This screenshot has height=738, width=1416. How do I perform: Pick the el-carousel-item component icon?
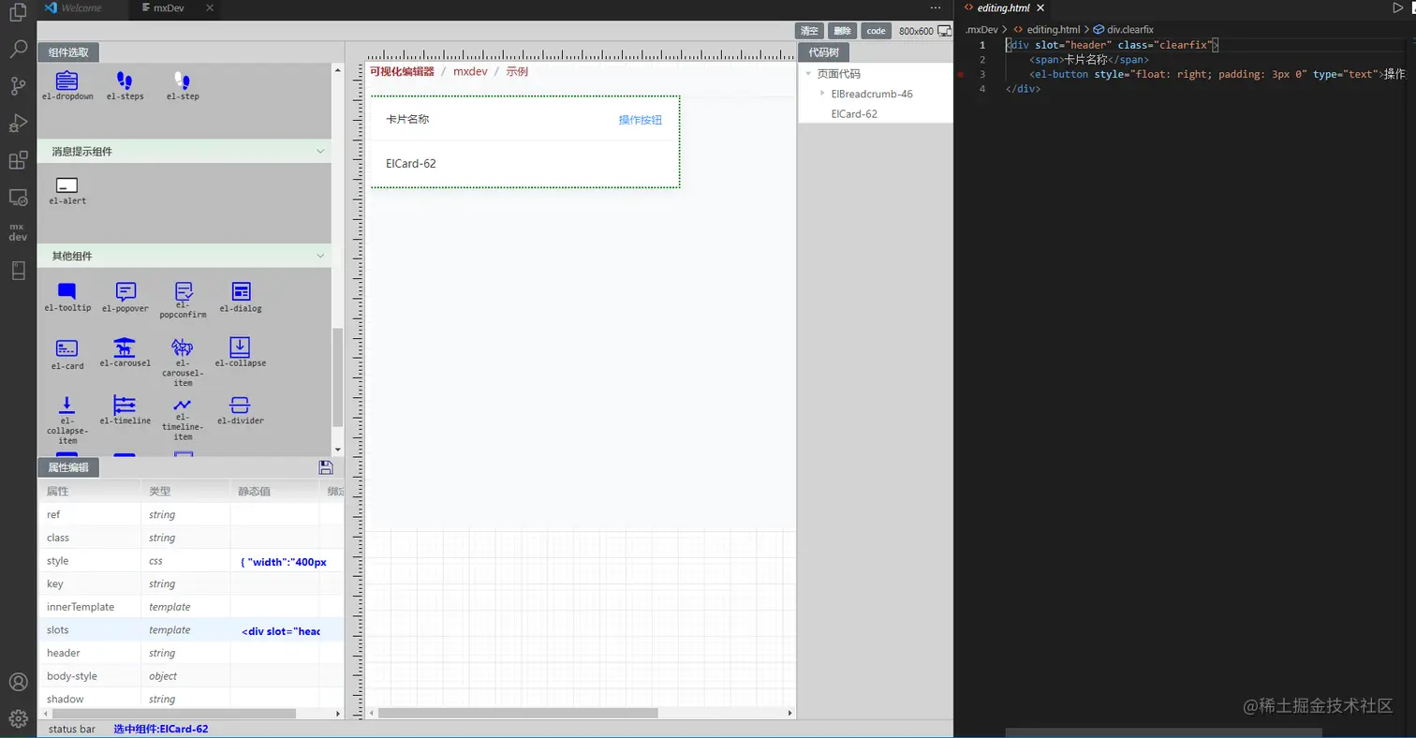click(x=183, y=347)
